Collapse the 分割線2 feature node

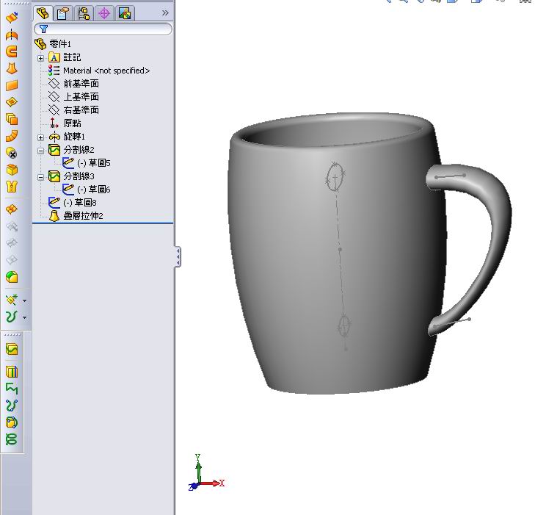pyautogui.click(x=40, y=151)
